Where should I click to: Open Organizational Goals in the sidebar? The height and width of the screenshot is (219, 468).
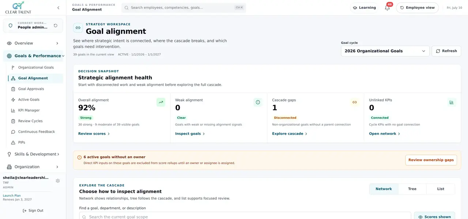35,68
